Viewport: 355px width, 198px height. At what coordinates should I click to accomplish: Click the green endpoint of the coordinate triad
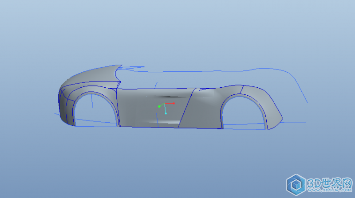[x=159, y=106]
